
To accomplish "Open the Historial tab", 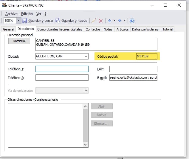I will [167, 29].
